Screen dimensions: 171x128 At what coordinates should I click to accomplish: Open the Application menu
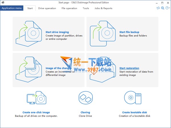[12, 8]
